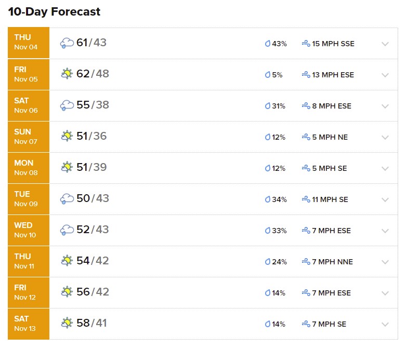Click the sunny icon for Nov 07

(67, 136)
